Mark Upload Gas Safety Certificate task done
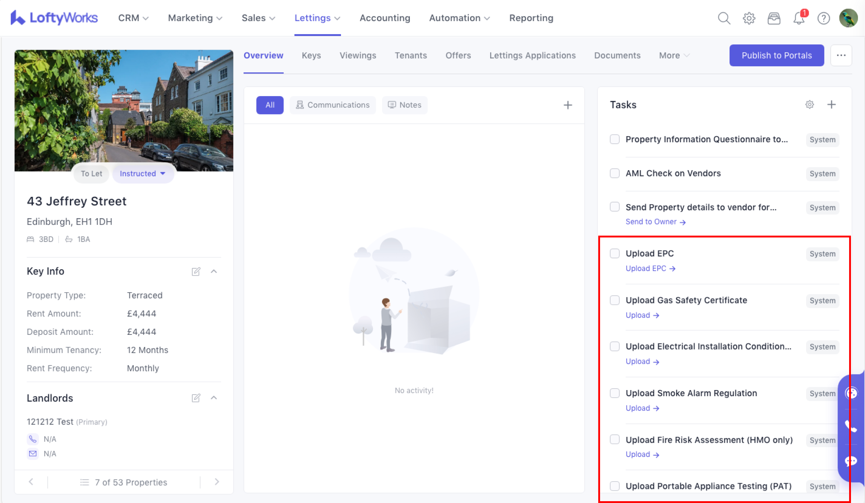This screenshot has height=503, width=865. coord(614,300)
